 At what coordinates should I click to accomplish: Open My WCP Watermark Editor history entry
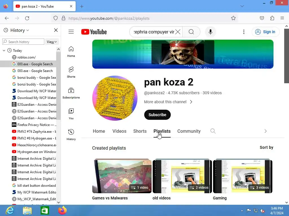point(34,192)
